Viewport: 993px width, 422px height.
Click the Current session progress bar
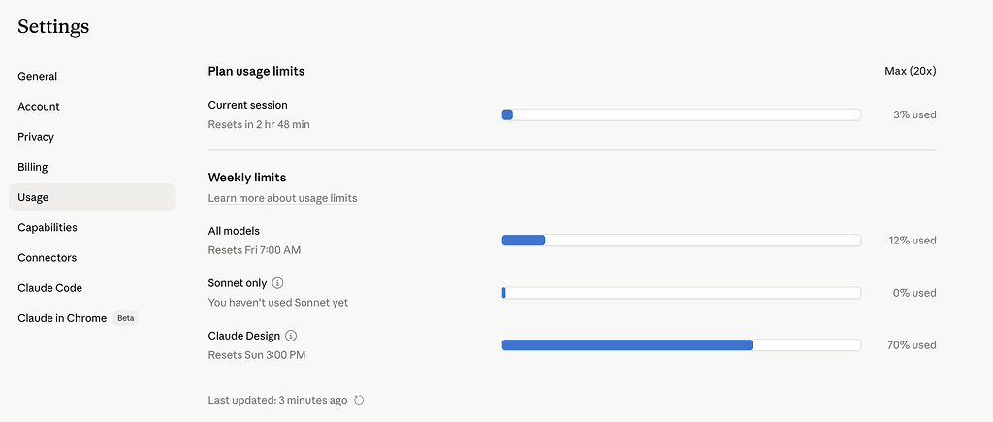pos(682,114)
